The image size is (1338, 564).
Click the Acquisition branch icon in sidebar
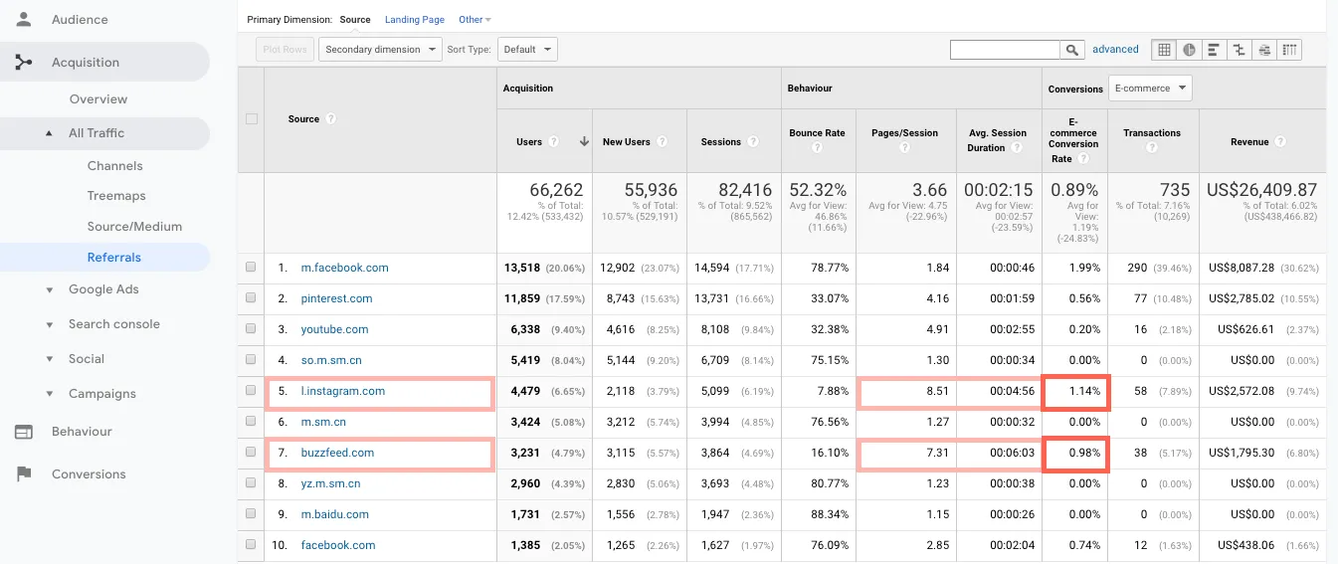point(24,63)
